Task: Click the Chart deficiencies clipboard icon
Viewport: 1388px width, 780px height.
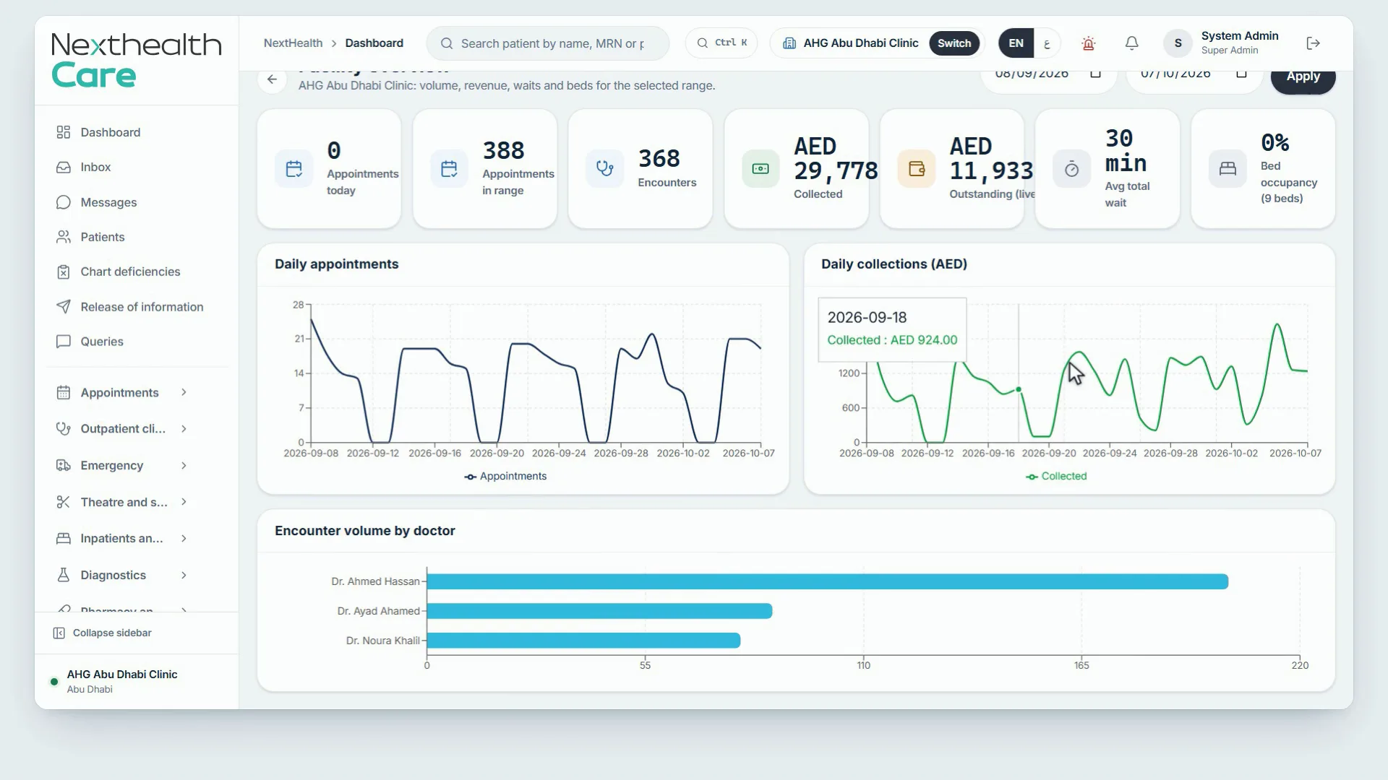Action: (x=64, y=272)
